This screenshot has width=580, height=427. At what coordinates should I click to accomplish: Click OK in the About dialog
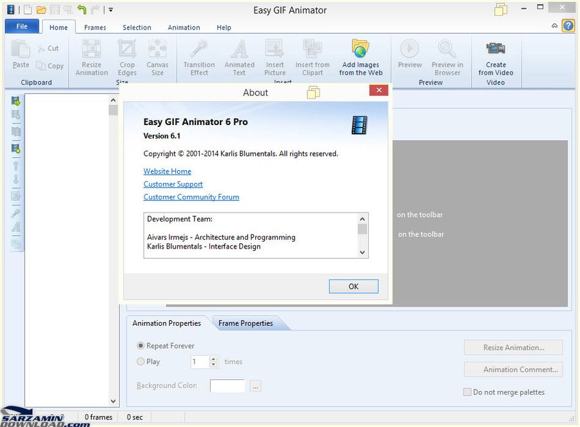coord(354,287)
